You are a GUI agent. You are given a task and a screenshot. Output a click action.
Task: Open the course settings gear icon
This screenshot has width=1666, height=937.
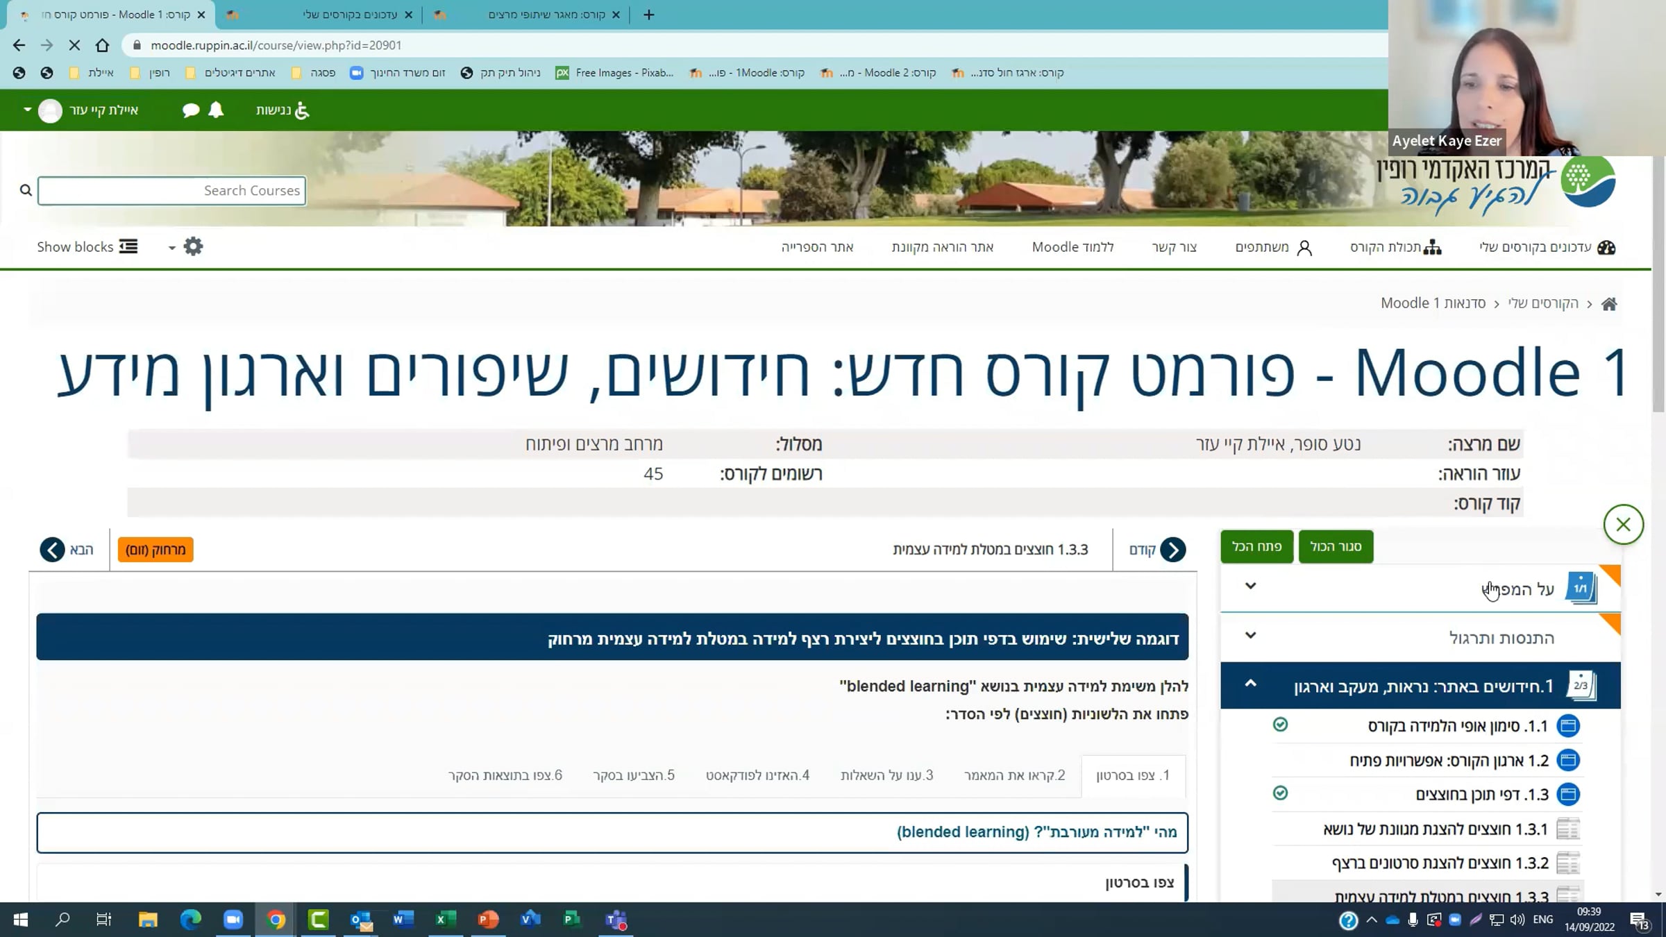193,246
